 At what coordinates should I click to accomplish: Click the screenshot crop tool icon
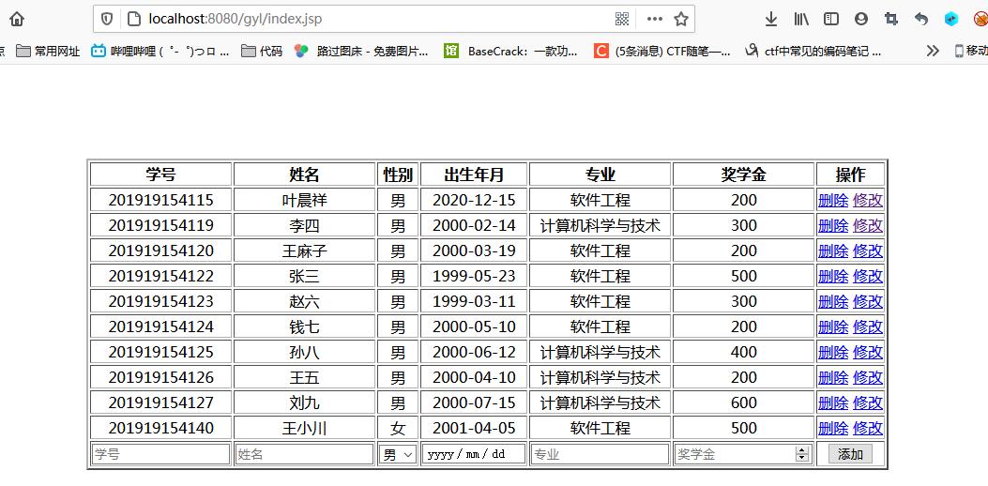(891, 19)
